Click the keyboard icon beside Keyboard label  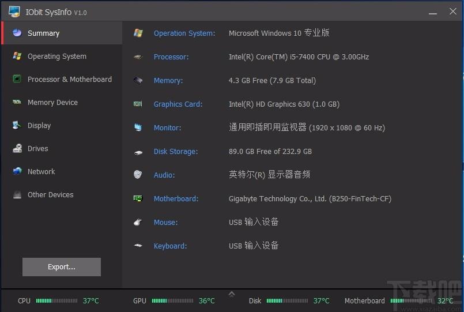(138, 245)
